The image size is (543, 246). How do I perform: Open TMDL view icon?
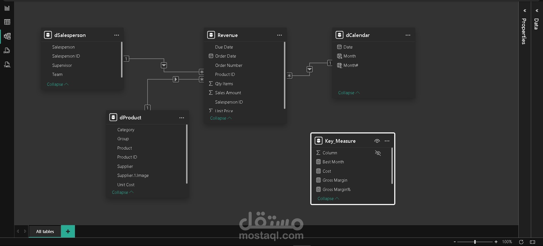[x=7, y=65]
